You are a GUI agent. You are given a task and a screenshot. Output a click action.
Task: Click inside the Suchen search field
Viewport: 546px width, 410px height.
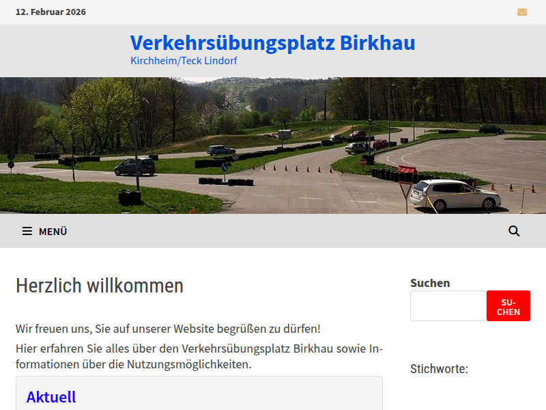[448, 305]
